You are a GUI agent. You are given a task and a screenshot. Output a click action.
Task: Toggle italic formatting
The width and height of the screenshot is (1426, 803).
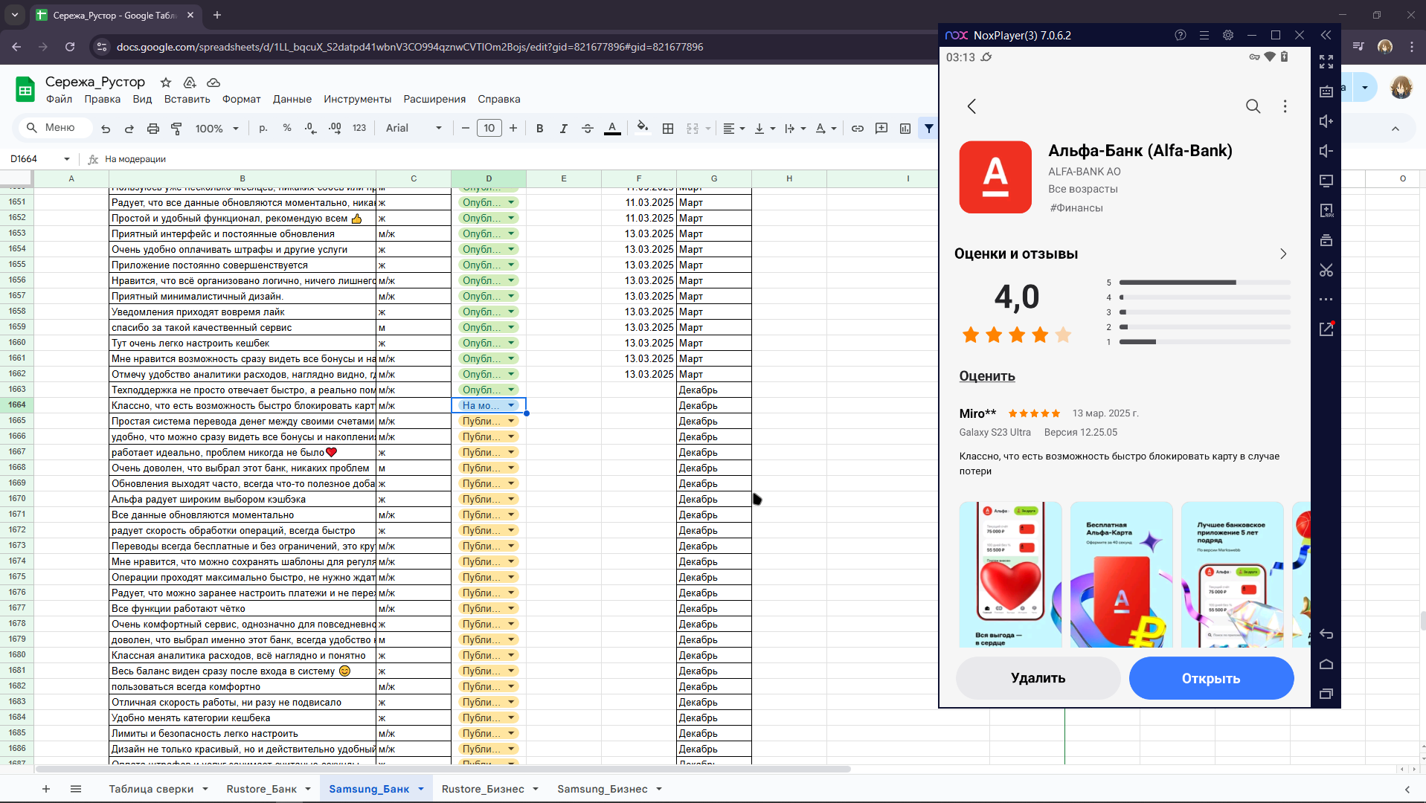coord(564,129)
